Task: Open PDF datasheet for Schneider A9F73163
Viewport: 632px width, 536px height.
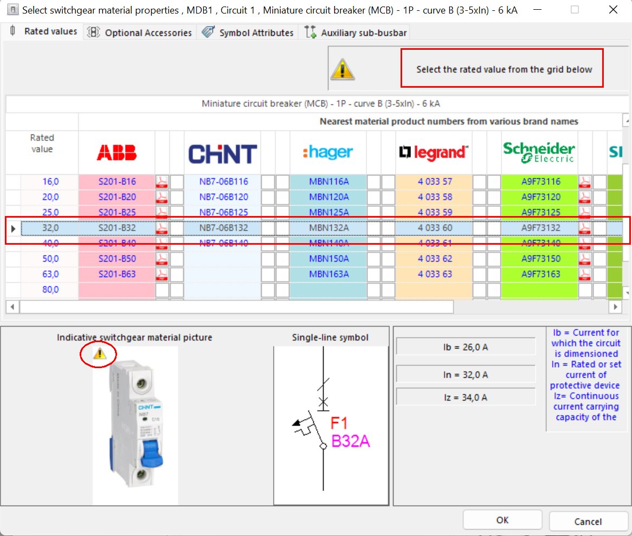Action: tap(584, 274)
